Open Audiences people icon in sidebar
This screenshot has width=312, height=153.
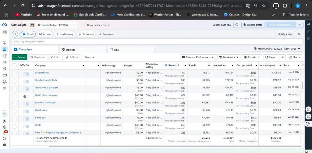(4, 62)
